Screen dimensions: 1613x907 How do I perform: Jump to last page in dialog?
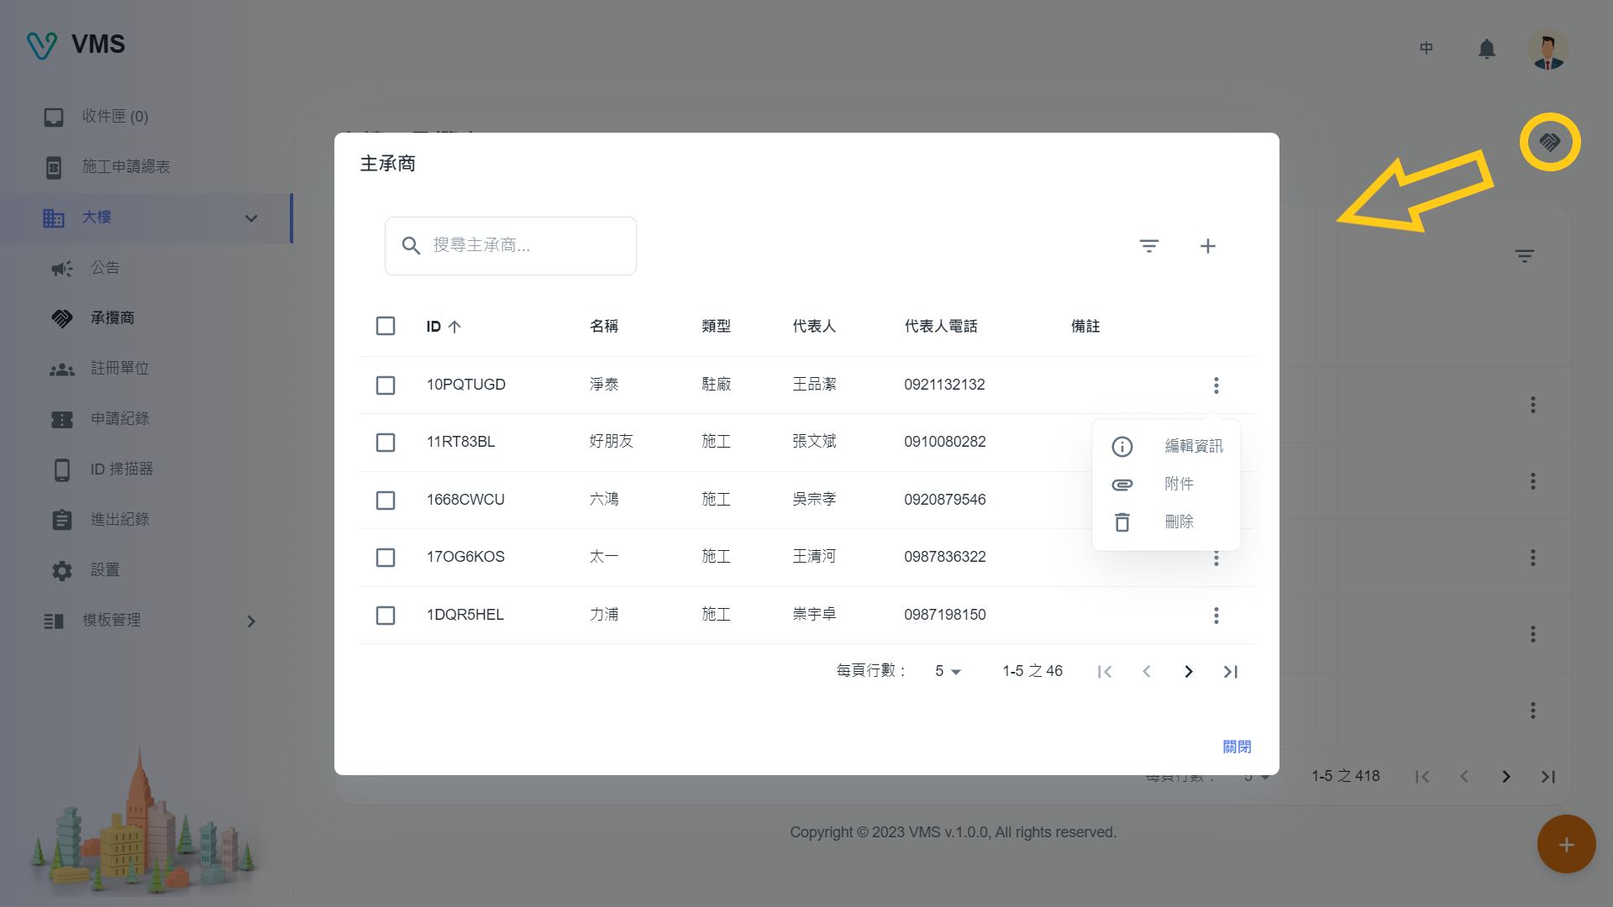1230,672
